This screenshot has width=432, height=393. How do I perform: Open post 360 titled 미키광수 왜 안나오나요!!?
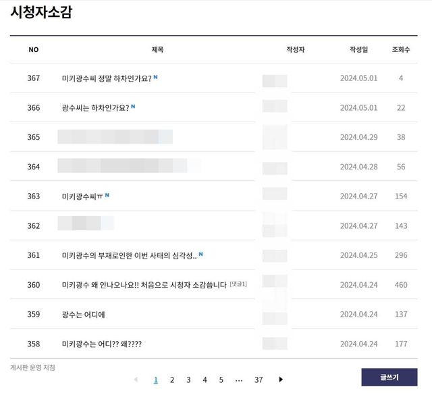(x=144, y=285)
